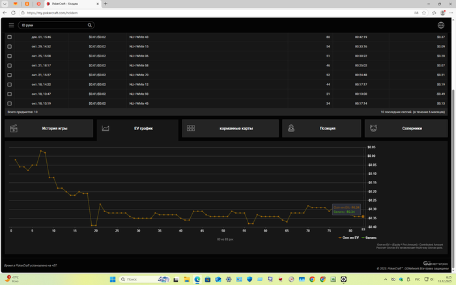Click duration 00:42:19 cell
The height and width of the screenshot is (285, 456).
pos(361,37)
